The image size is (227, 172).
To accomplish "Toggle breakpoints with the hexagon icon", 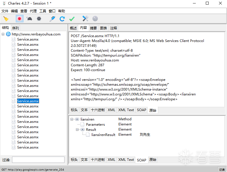I will pos(39,19).
